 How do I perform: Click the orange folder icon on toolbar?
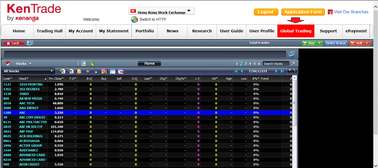click(80, 71)
